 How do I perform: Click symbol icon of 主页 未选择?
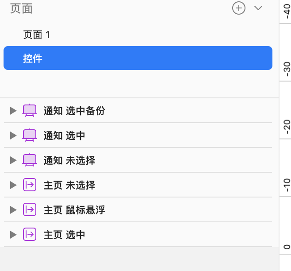click(30, 185)
